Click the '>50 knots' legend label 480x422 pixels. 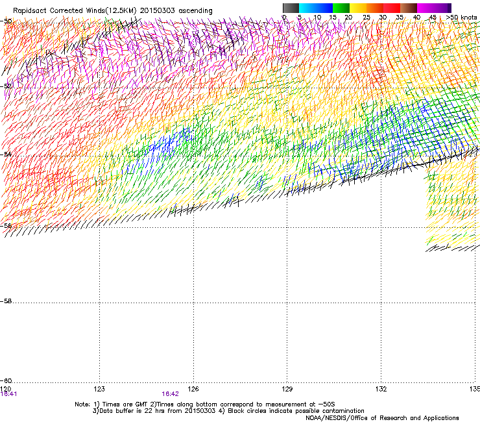pyautogui.click(x=461, y=18)
